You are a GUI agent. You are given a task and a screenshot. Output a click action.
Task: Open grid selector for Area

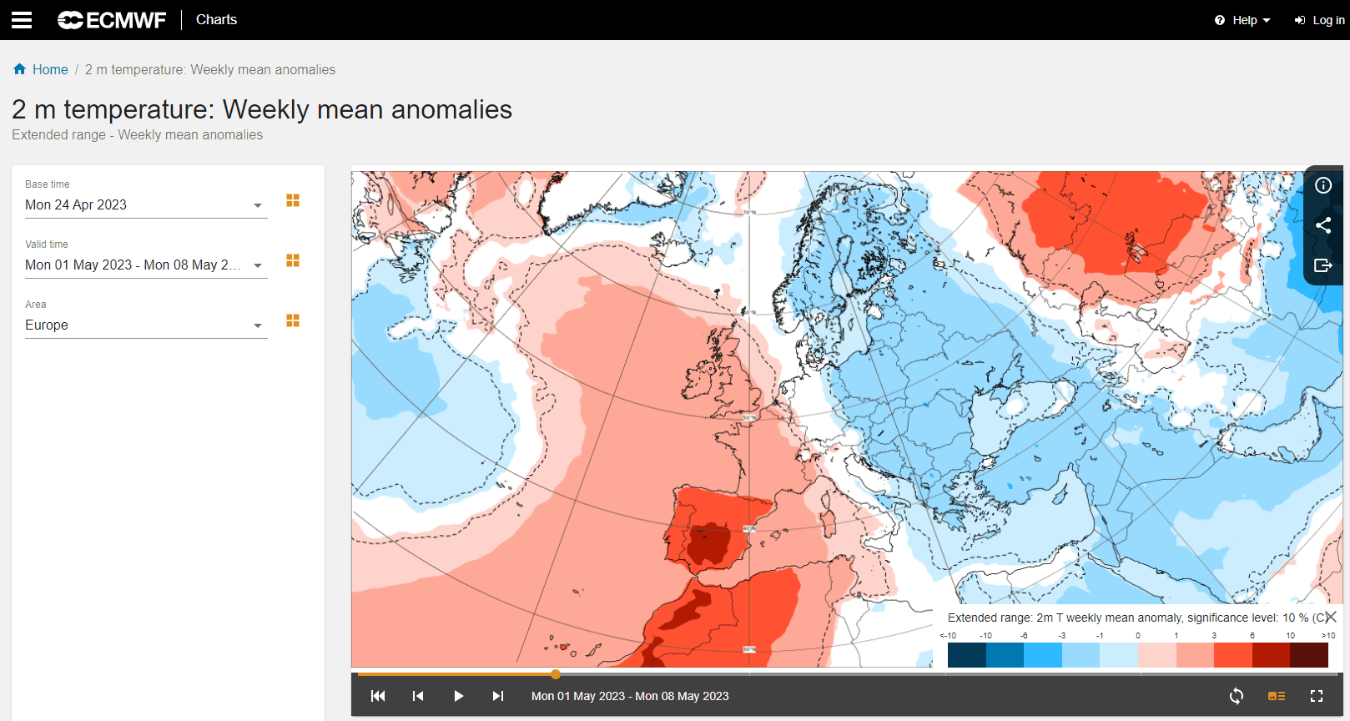pyautogui.click(x=293, y=320)
